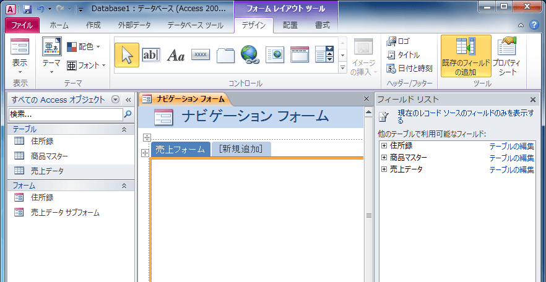Click the タイトル title button
Image resolution: width=546 pixels, height=282 pixels.
tap(404, 54)
